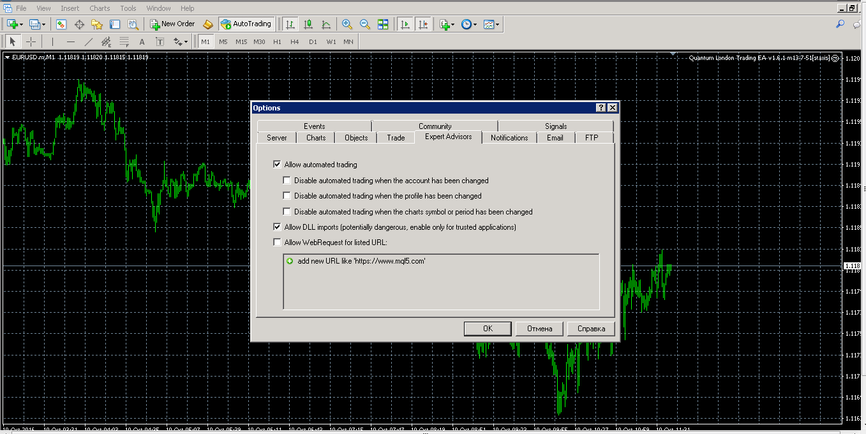The height and width of the screenshot is (434, 866).
Task: Switch to the Server tab
Action: [x=277, y=138]
